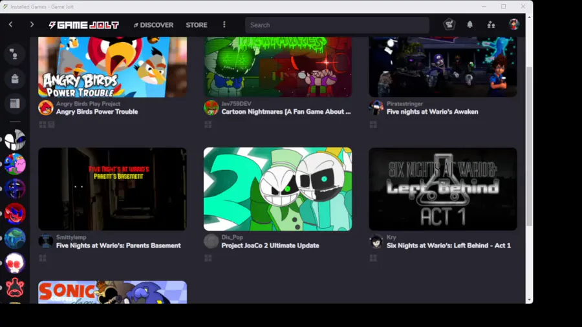Click the vertical scrollbar thumb
Viewport: 582px width, 327px height.
[x=529, y=147]
